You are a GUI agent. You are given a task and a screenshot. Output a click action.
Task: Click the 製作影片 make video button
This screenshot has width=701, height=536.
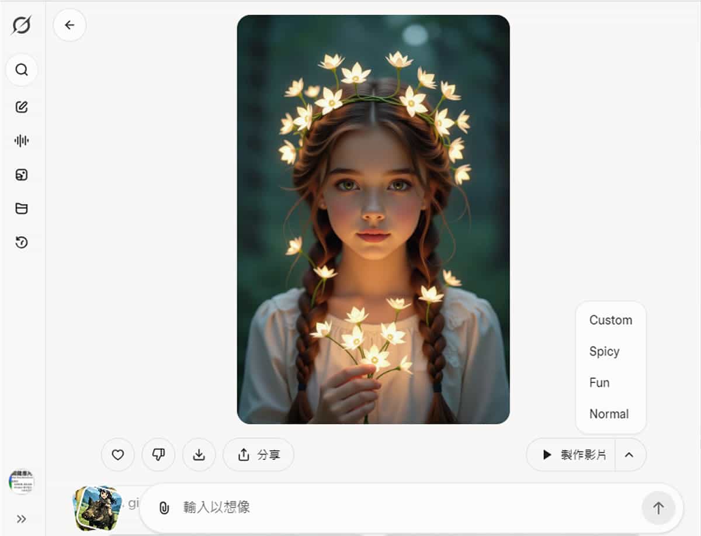(x=571, y=455)
